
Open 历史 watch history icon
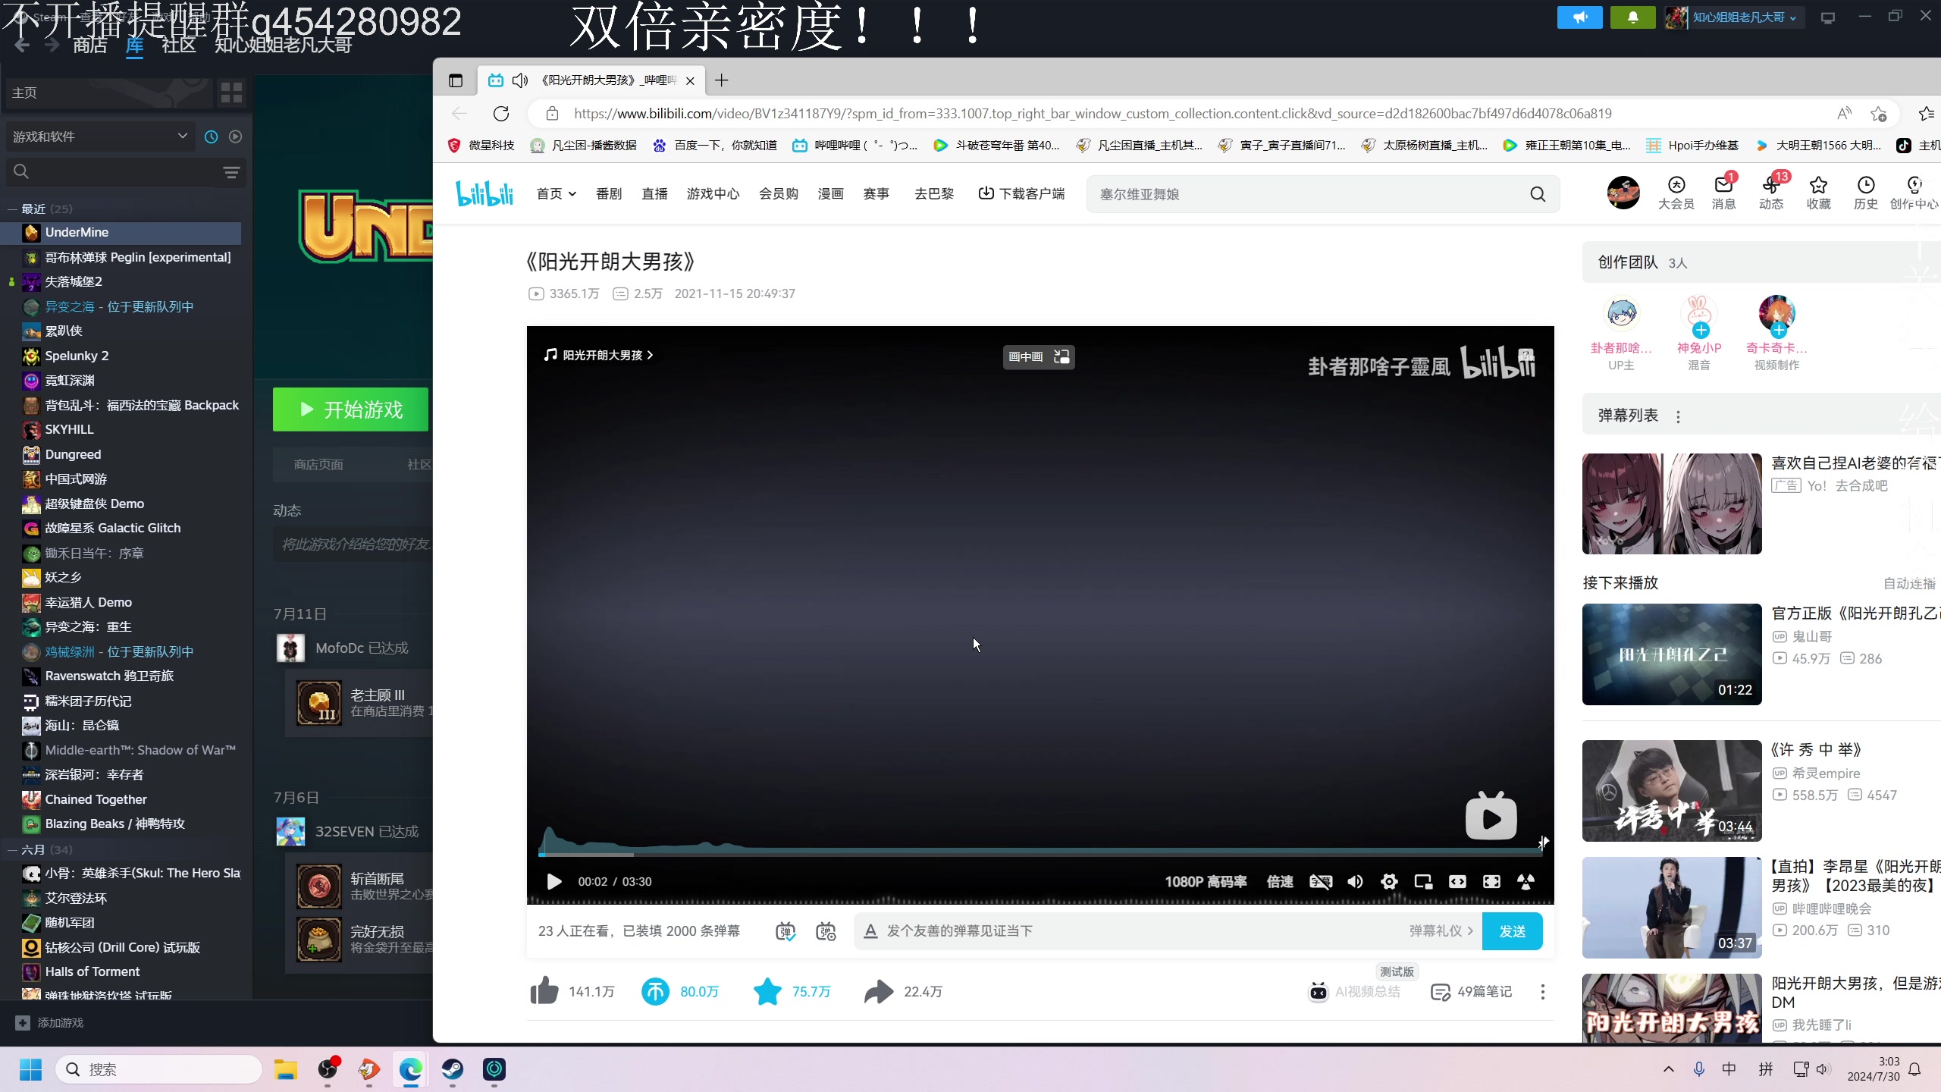click(1866, 193)
